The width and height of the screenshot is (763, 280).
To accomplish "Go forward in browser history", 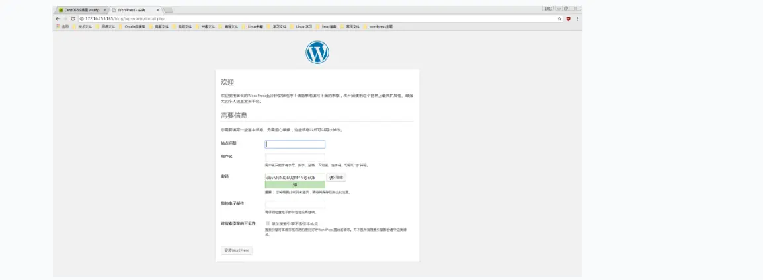I will 65,18.
